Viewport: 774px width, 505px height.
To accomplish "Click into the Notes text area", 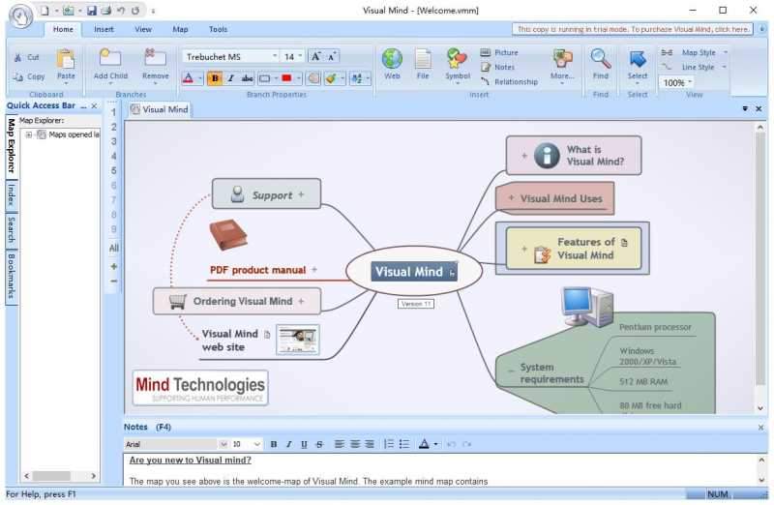I will tap(440, 470).
